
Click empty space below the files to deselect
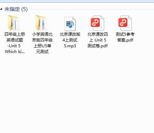pyautogui.click(x=77, y=91)
